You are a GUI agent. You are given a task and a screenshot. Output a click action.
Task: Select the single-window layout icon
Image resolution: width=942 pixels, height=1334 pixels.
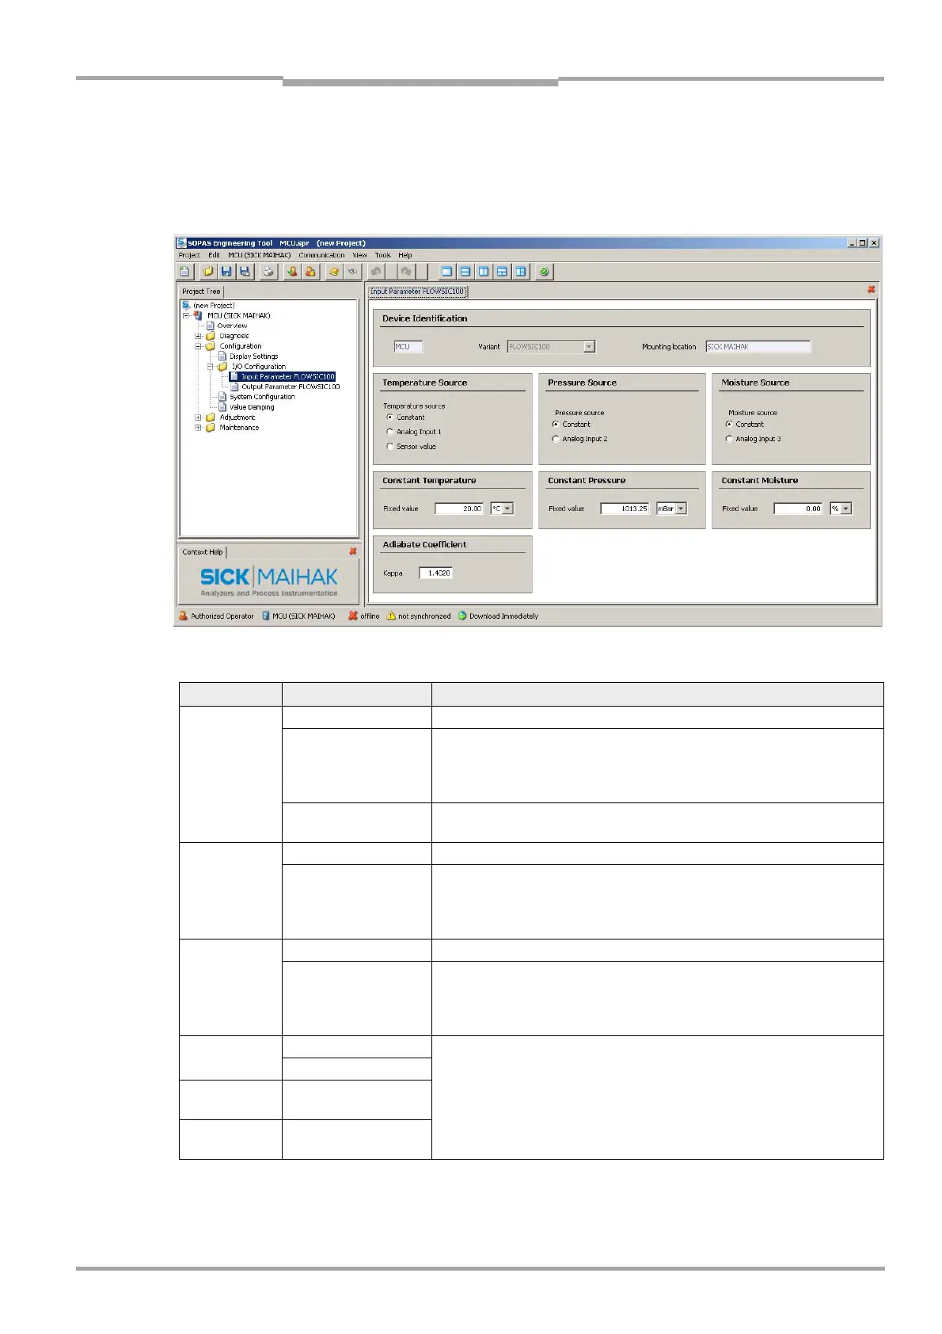[447, 272]
